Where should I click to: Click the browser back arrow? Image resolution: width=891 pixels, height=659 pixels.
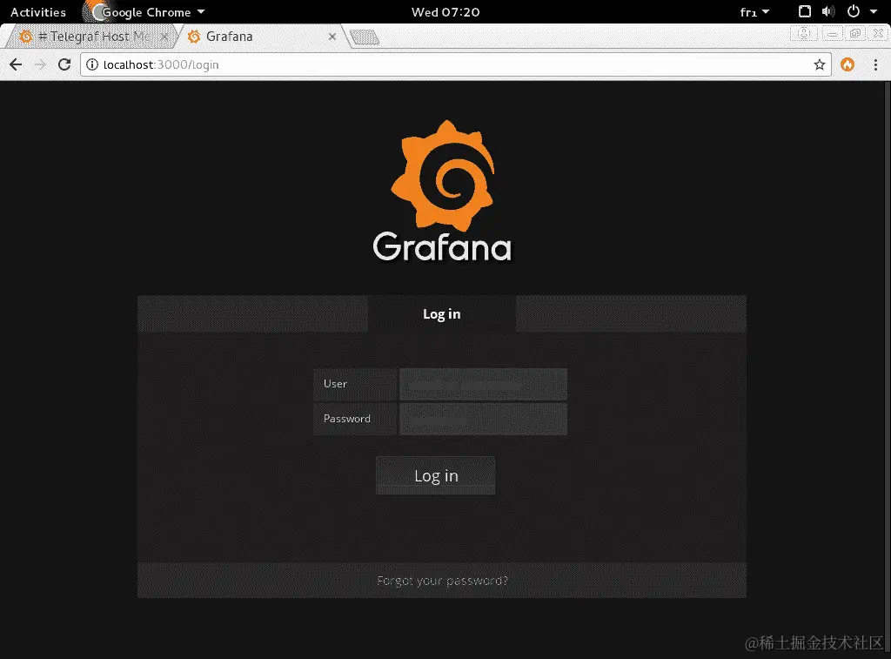coord(16,64)
